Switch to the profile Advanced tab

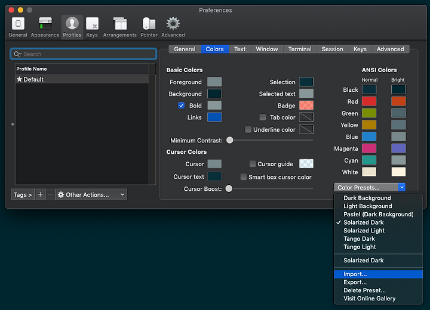(390, 49)
